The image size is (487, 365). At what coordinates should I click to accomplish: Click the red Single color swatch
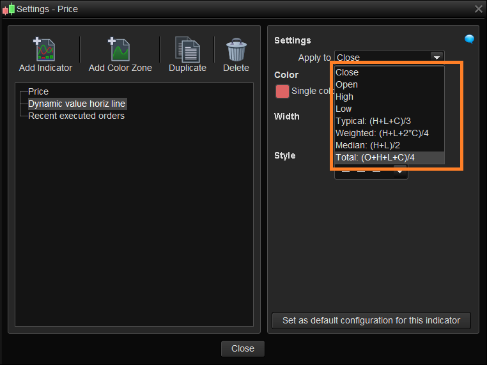282,91
